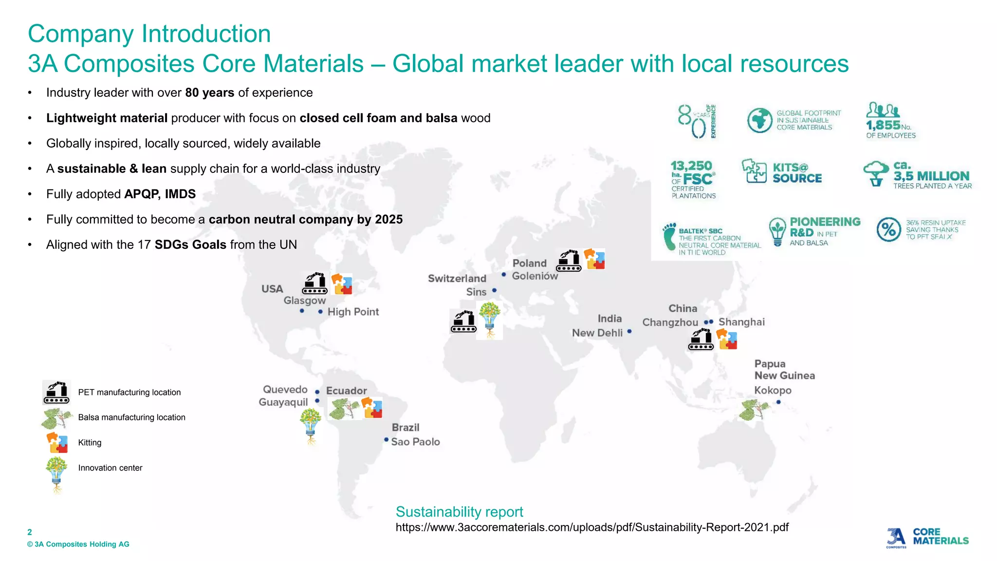Image resolution: width=997 pixels, height=561 pixels.
Task: Select the bullet "Fully adopted APQP, IMDS"
Action: (121, 194)
